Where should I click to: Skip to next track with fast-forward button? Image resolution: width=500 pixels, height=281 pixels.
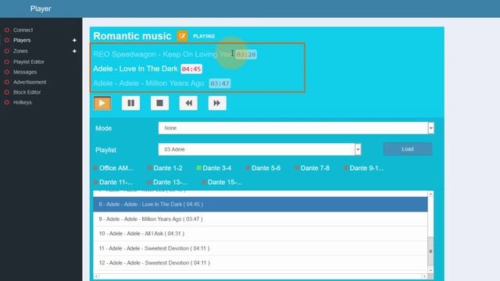(217, 103)
